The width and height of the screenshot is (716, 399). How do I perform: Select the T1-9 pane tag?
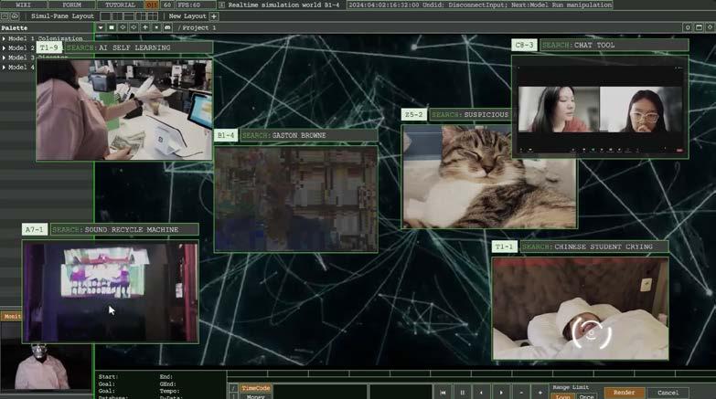pyautogui.click(x=49, y=47)
